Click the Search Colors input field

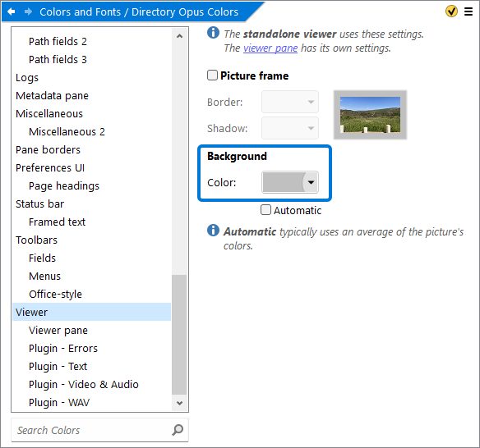coord(92,430)
